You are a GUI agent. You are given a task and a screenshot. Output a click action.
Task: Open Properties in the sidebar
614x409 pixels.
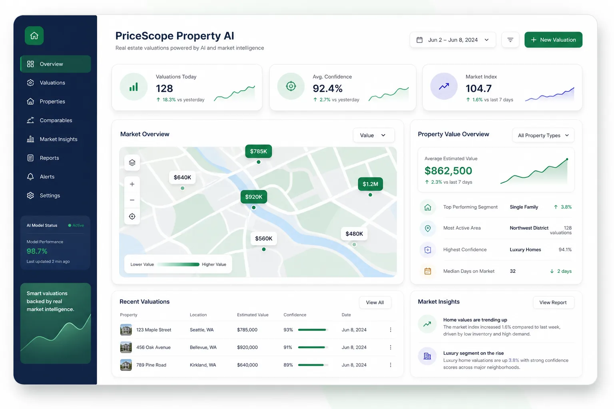tap(56, 101)
